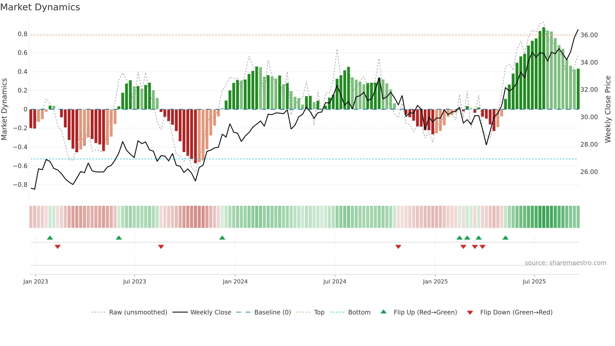Click the Jul 2025 x-axis label
615x346 pixels.
click(x=534, y=281)
